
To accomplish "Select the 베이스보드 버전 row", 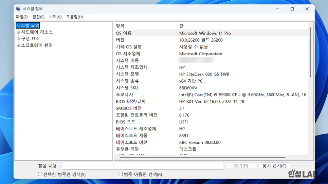I will [x=212, y=142].
